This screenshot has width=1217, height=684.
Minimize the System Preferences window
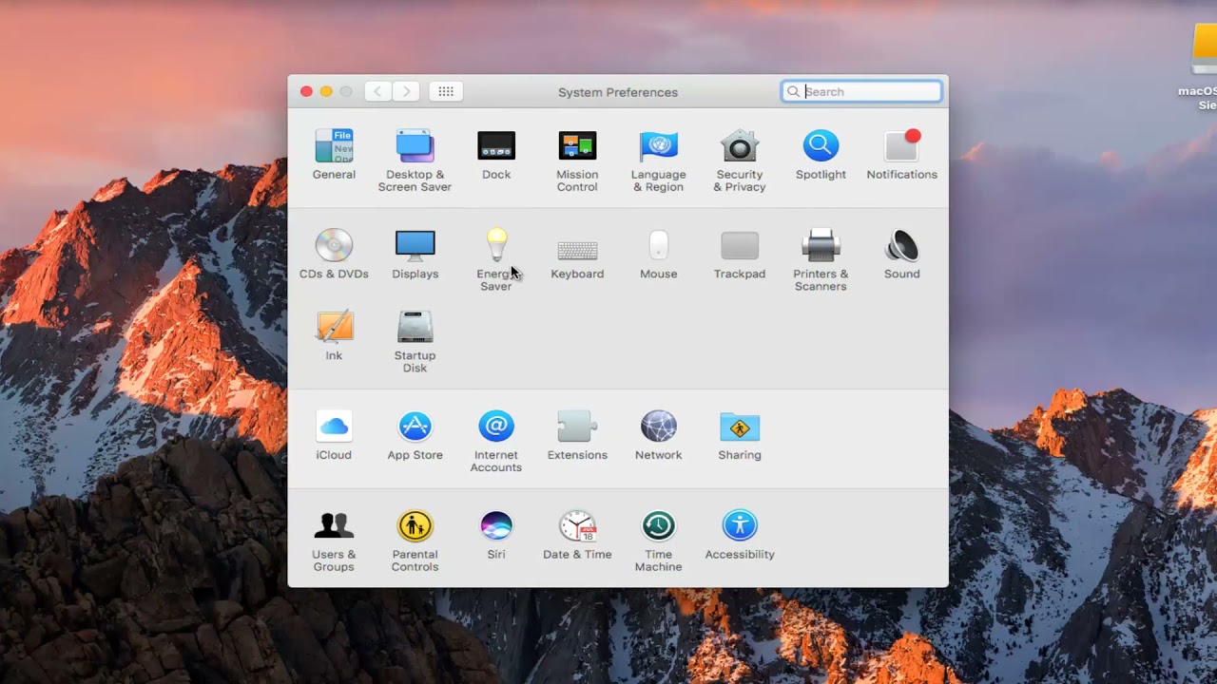(326, 91)
